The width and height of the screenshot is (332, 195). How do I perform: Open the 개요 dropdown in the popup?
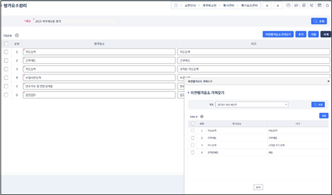click(x=252, y=105)
